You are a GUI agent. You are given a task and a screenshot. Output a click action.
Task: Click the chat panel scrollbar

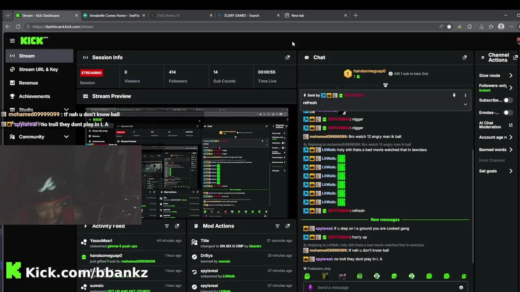(472, 207)
